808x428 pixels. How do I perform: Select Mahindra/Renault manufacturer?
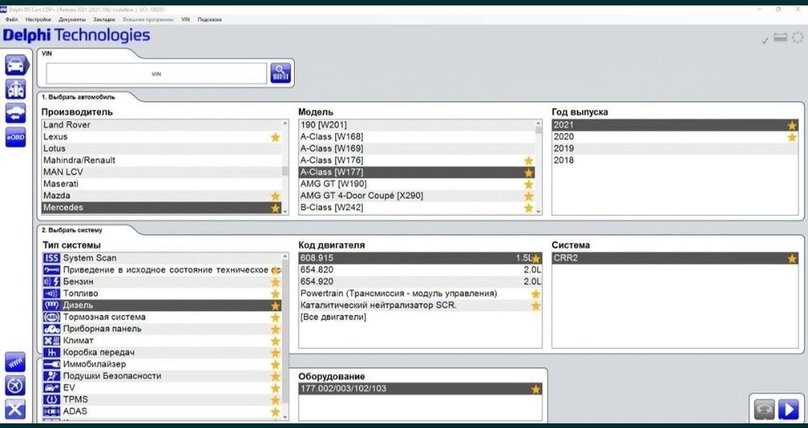[162, 160]
